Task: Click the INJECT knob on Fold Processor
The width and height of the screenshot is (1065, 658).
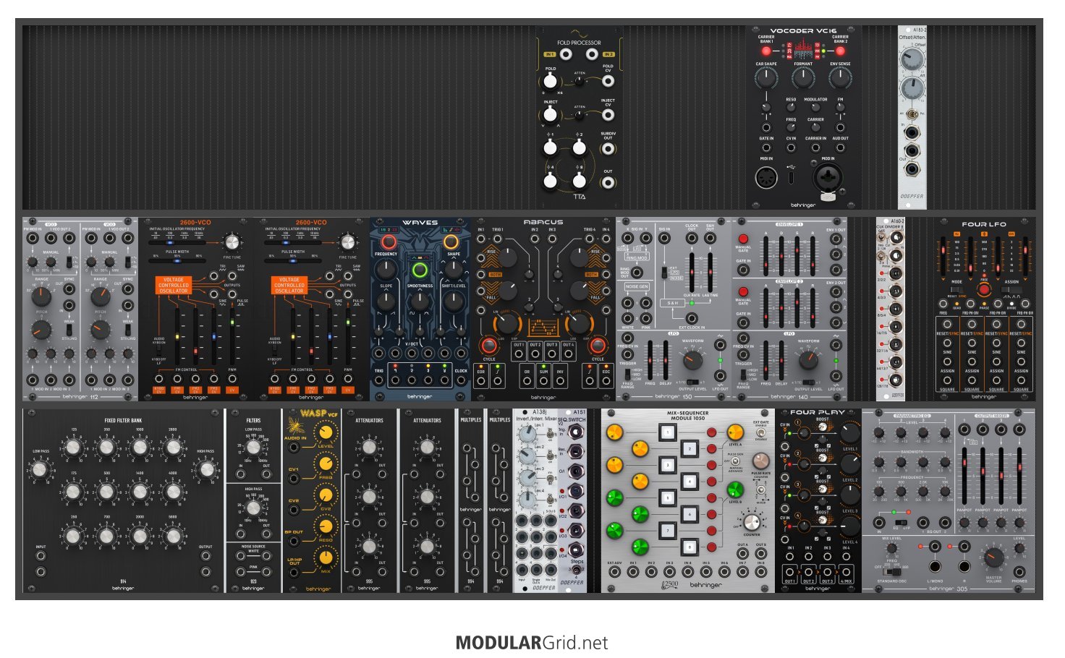Action: [x=551, y=114]
